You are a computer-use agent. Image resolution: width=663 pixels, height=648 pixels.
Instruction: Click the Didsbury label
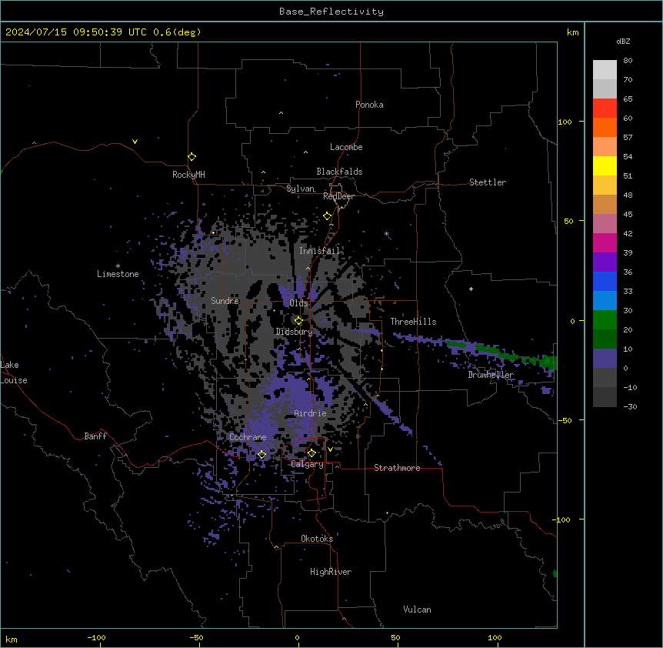click(295, 332)
